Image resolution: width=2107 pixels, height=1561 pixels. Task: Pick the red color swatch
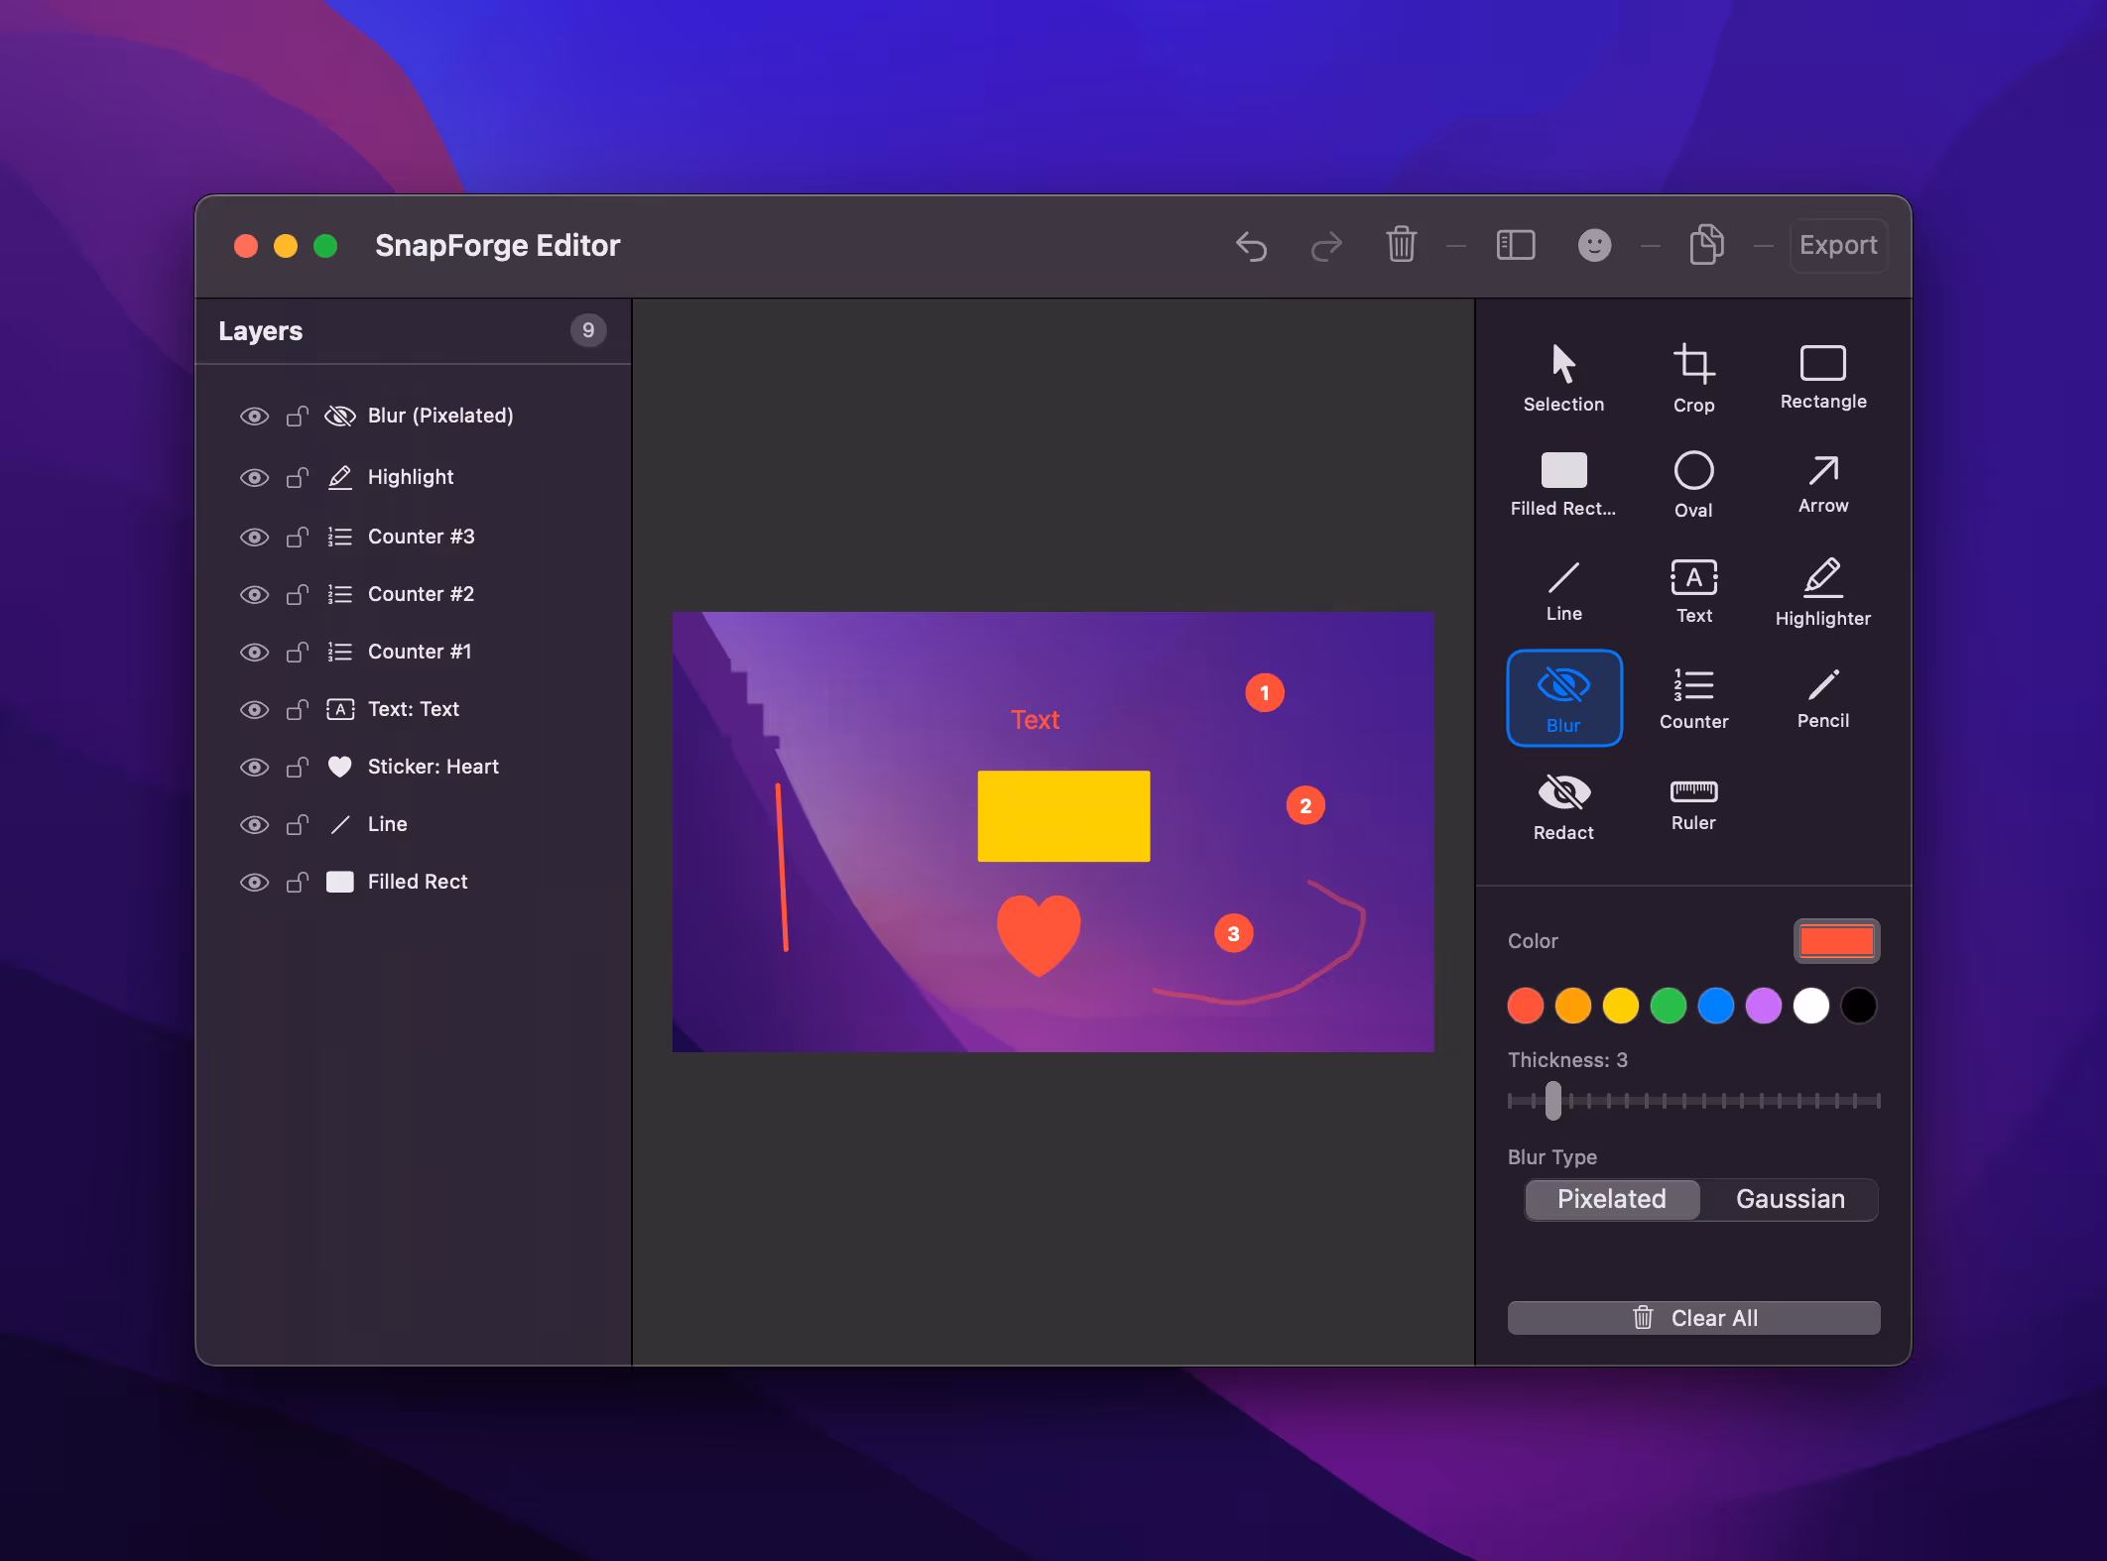click(1526, 1006)
